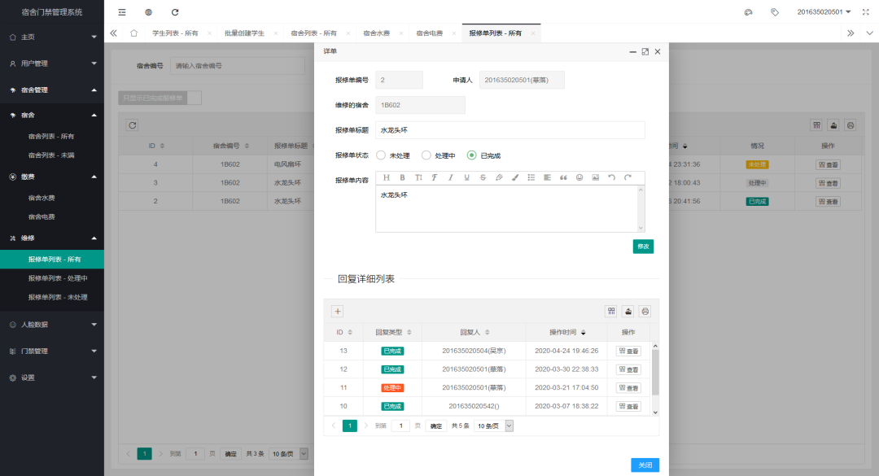Screen dimensions: 879x476
Task: Toggle strikethrough in content editor
Action: point(483,177)
